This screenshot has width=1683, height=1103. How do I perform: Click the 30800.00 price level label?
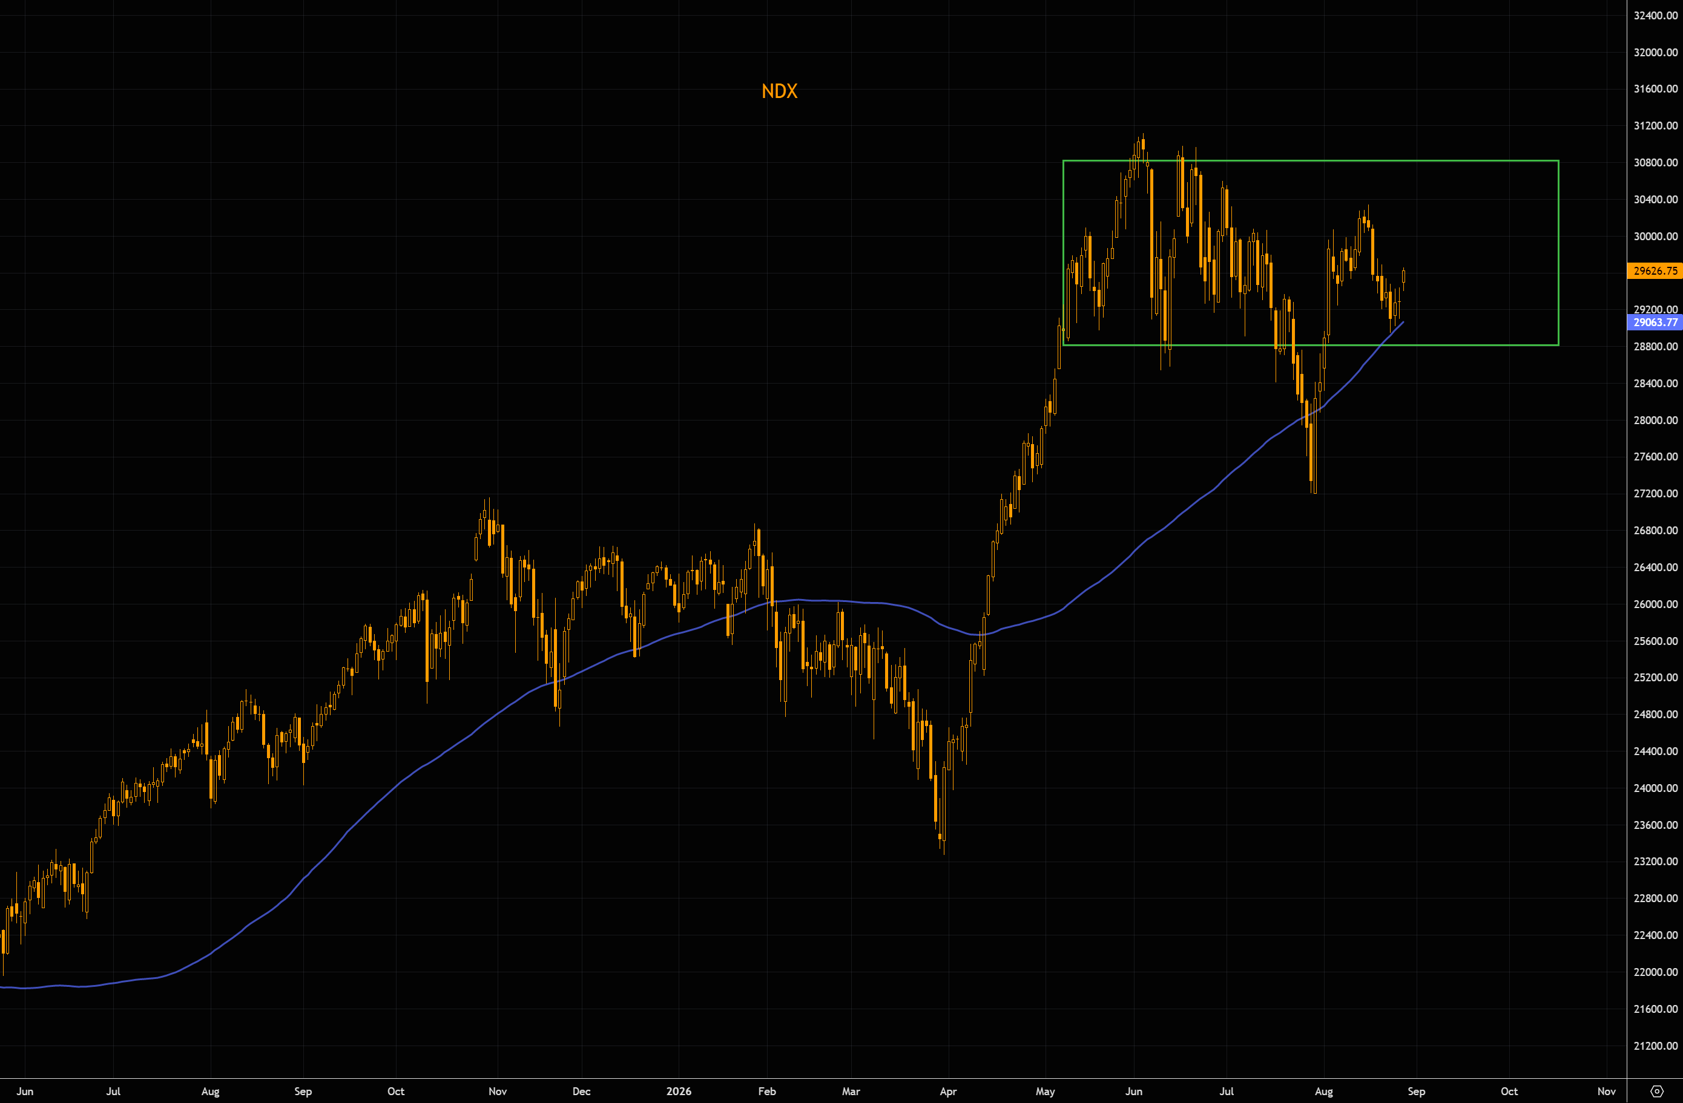1655,163
